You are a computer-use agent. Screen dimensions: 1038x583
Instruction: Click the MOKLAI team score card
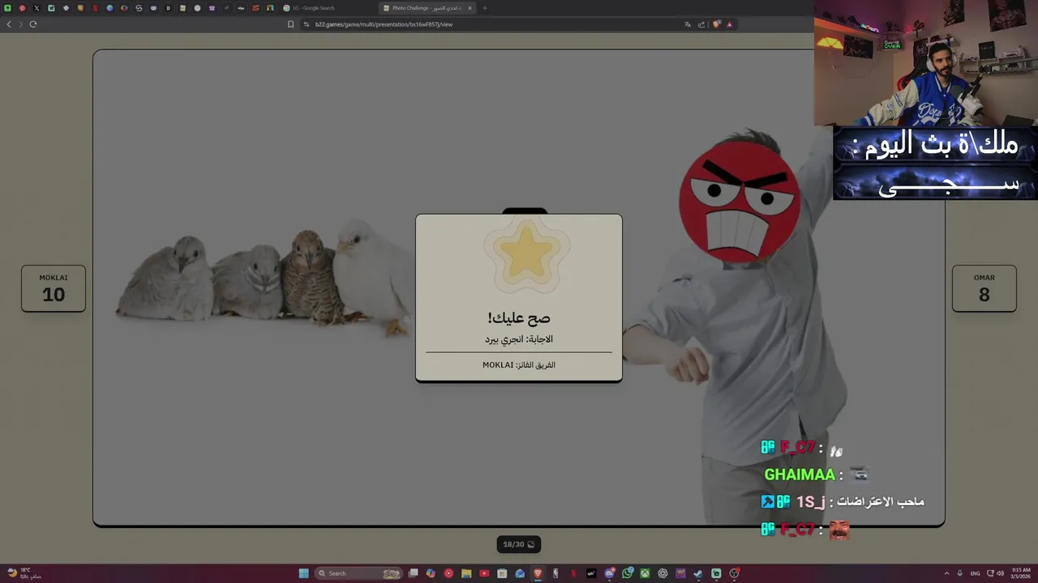click(x=54, y=288)
